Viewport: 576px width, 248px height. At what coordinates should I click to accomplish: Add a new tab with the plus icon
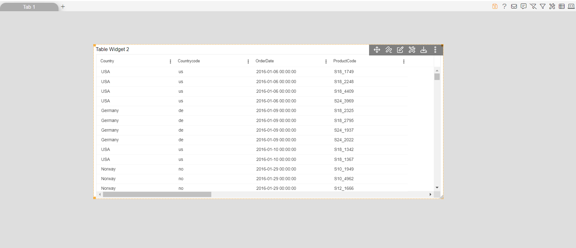coord(63,7)
